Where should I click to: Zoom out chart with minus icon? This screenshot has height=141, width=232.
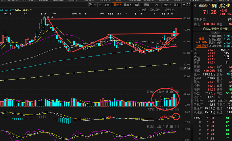coord(100,5)
